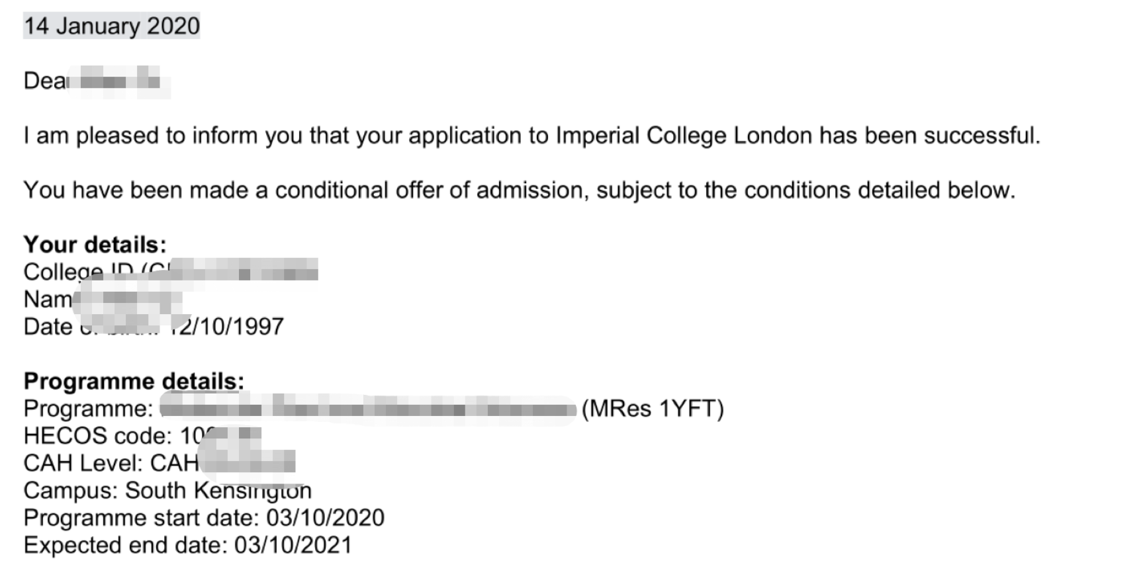Click the programme start date 03/10/2020
1145x584 pixels.
coord(325,518)
